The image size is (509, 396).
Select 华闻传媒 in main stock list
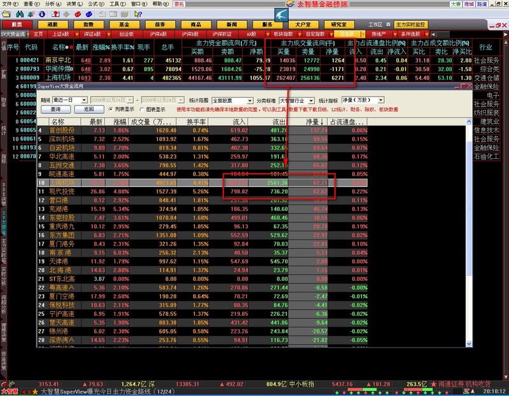pyautogui.click(x=59, y=69)
